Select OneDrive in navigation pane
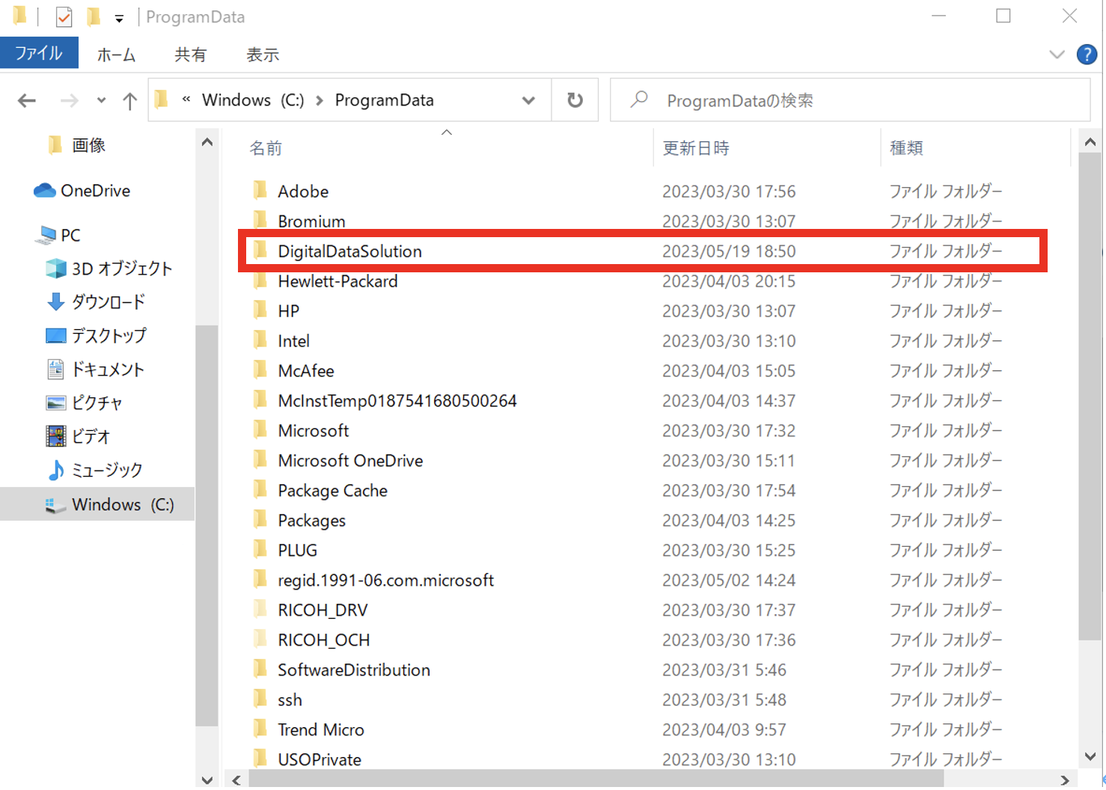Viewport: 1106px width, 790px height. click(x=96, y=191)
